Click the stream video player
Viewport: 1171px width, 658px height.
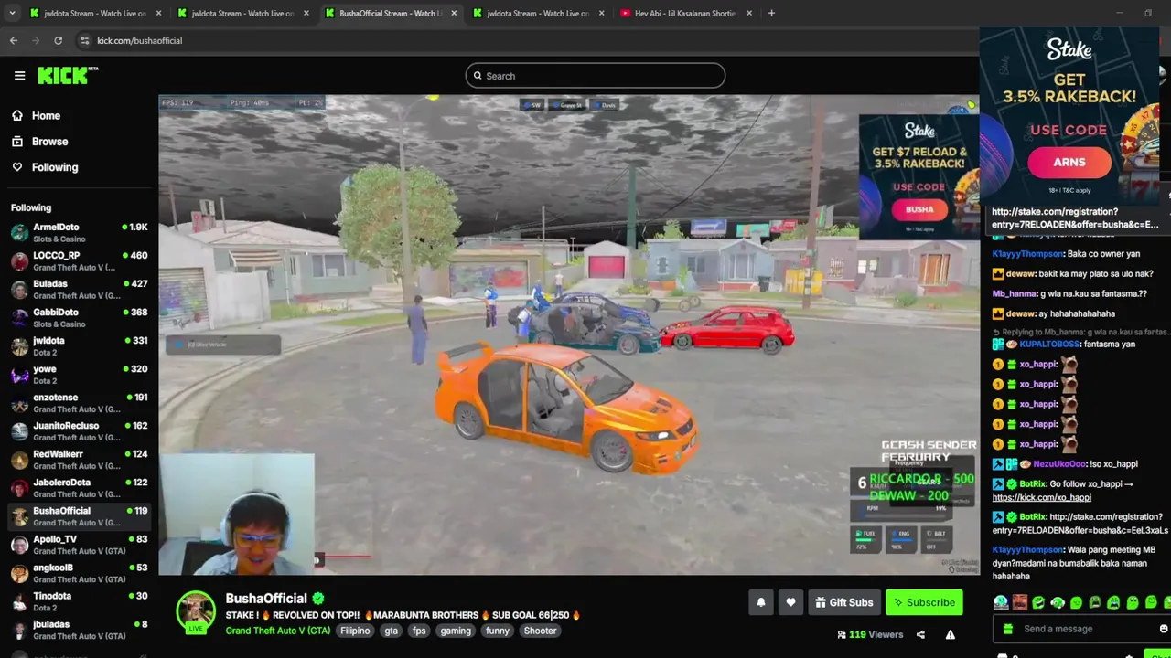tap(568, 334)
